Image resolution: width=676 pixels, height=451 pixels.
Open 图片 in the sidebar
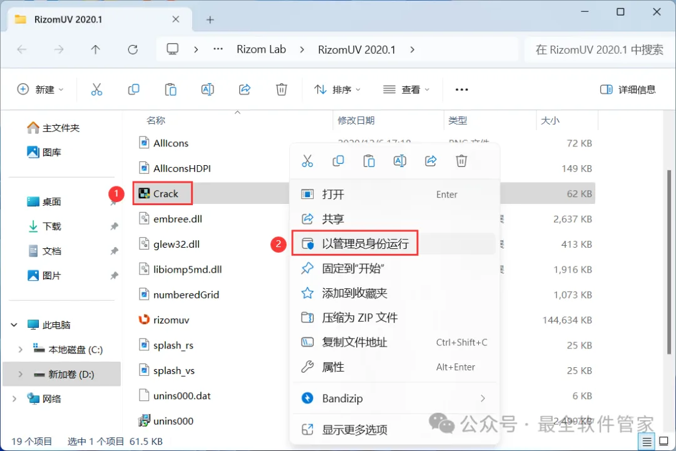[44, 276]
